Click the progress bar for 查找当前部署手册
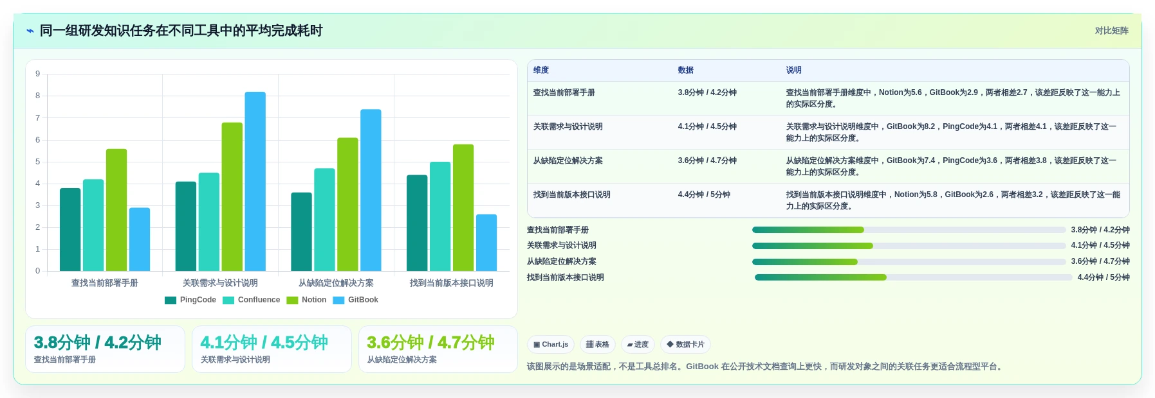The height and width of the screenshot is (398, 1155). click(x=909, y=230)
